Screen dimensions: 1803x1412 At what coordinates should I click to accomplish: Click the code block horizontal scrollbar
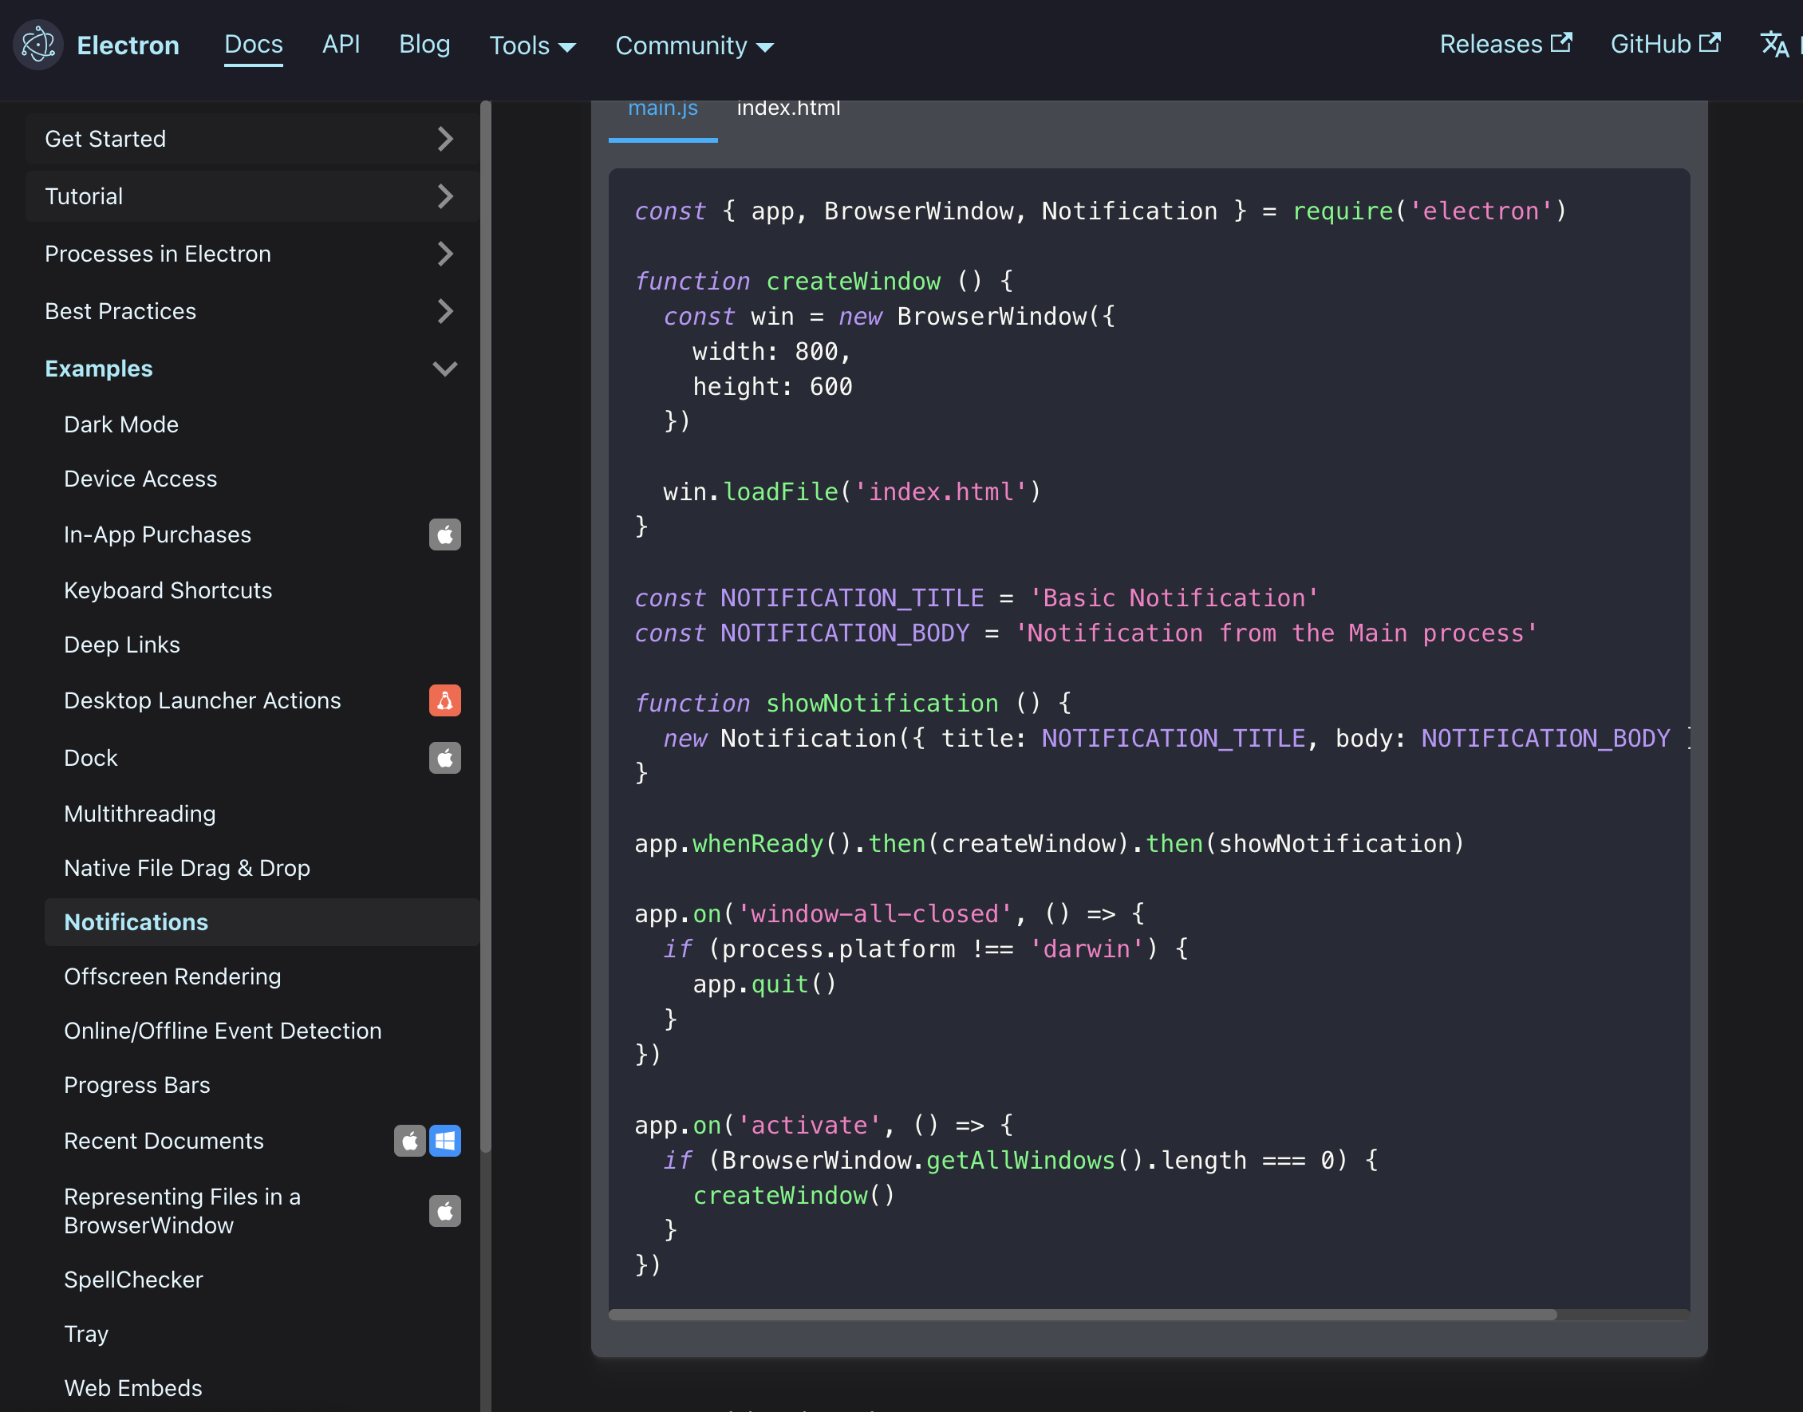click(x=1081, y=1314)
